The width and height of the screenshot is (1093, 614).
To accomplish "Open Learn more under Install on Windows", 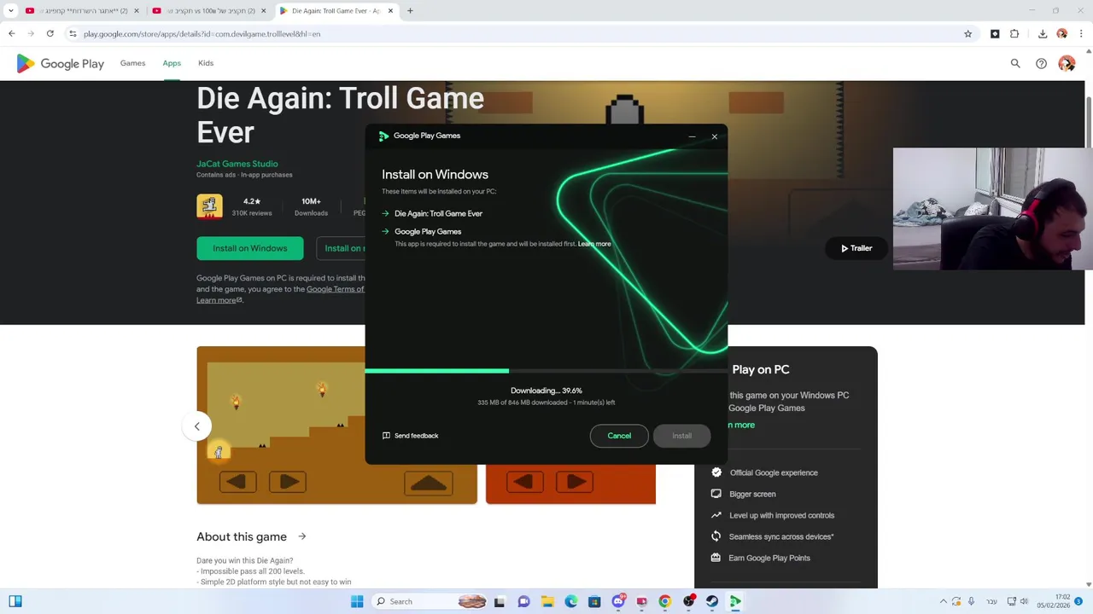I will [219, 300].
